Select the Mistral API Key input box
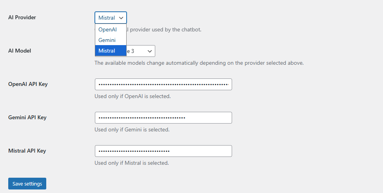This screenshot has width=383, height=193. coord(163,151)
